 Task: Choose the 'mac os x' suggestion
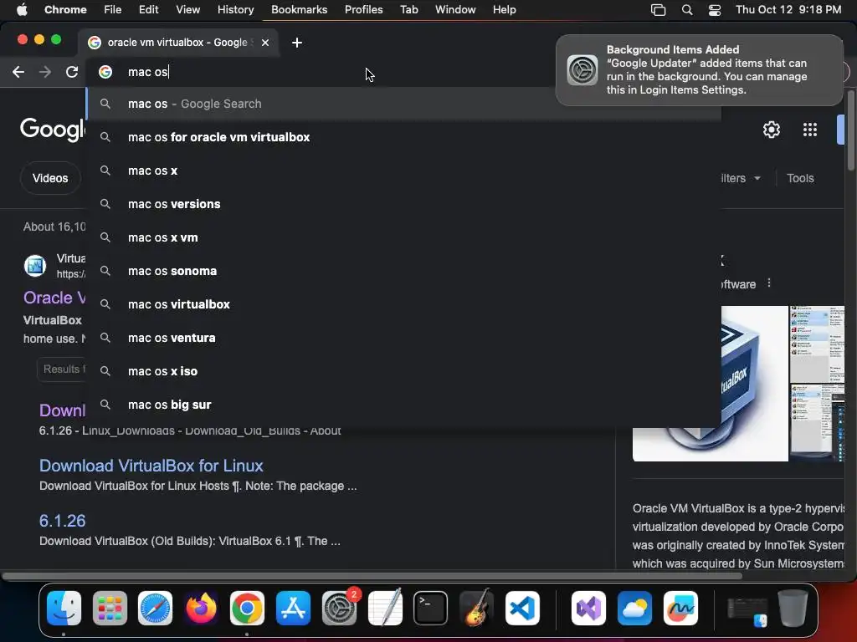pos(403,171)
